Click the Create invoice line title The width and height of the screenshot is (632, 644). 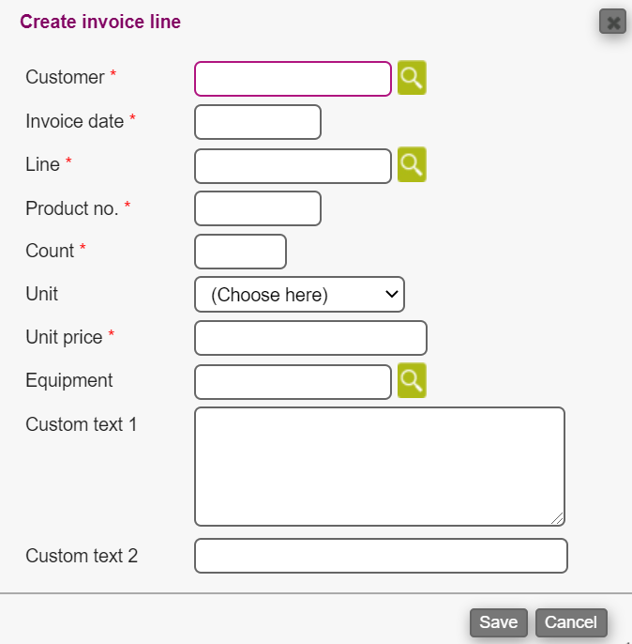pos(100,22)
